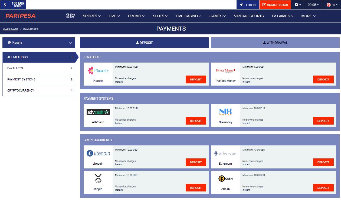
Task: Go to Main Page breadcrumb link
Action: pyautogui.click(x=11, y=29)
